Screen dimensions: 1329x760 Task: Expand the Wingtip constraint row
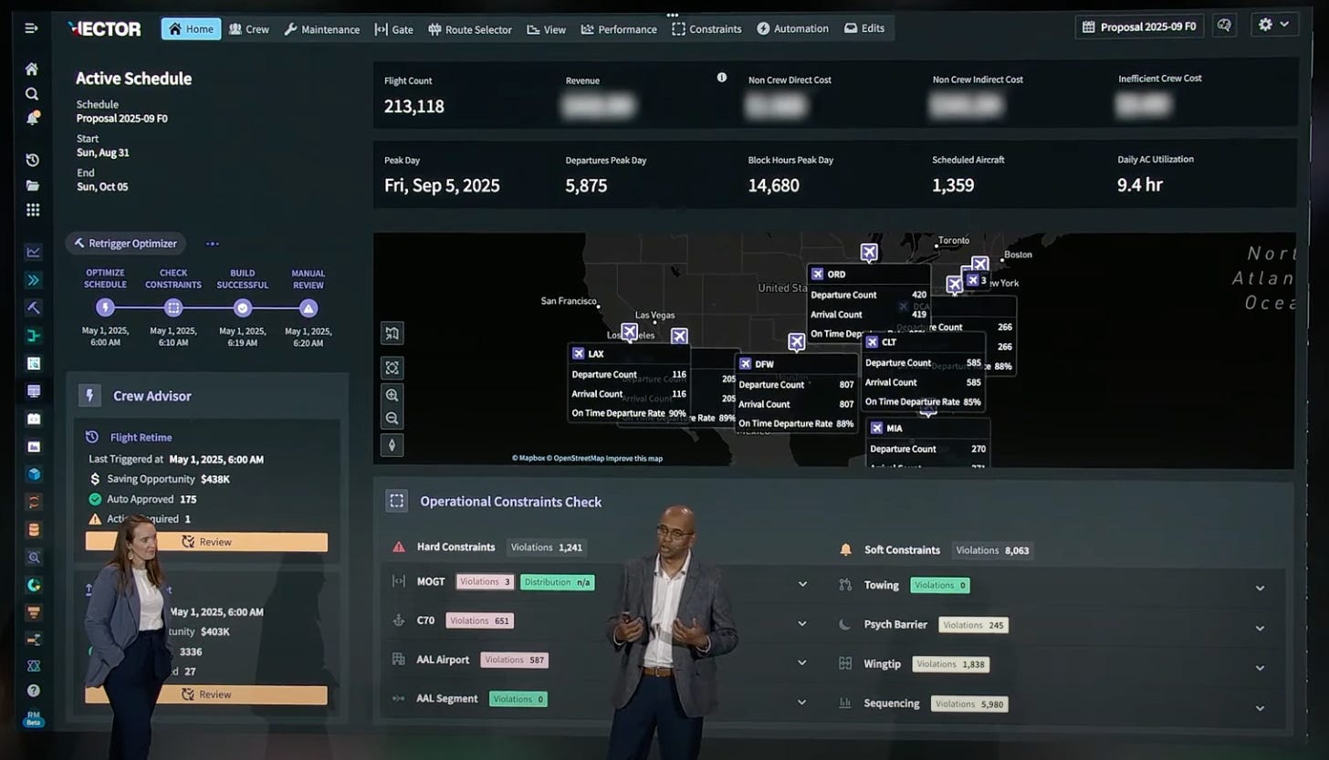tap(1260, 668)
